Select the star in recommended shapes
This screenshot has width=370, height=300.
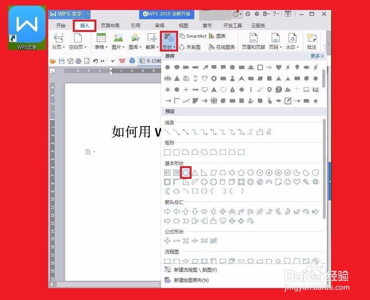tap(316, 101)
